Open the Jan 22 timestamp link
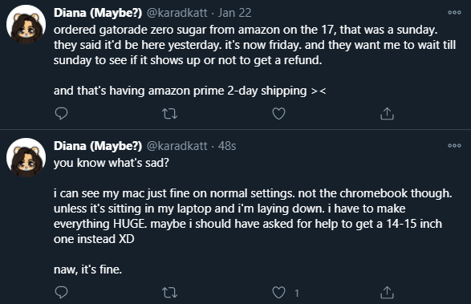The width and height of the screenshot is (471, 304). tap(234, 13)
